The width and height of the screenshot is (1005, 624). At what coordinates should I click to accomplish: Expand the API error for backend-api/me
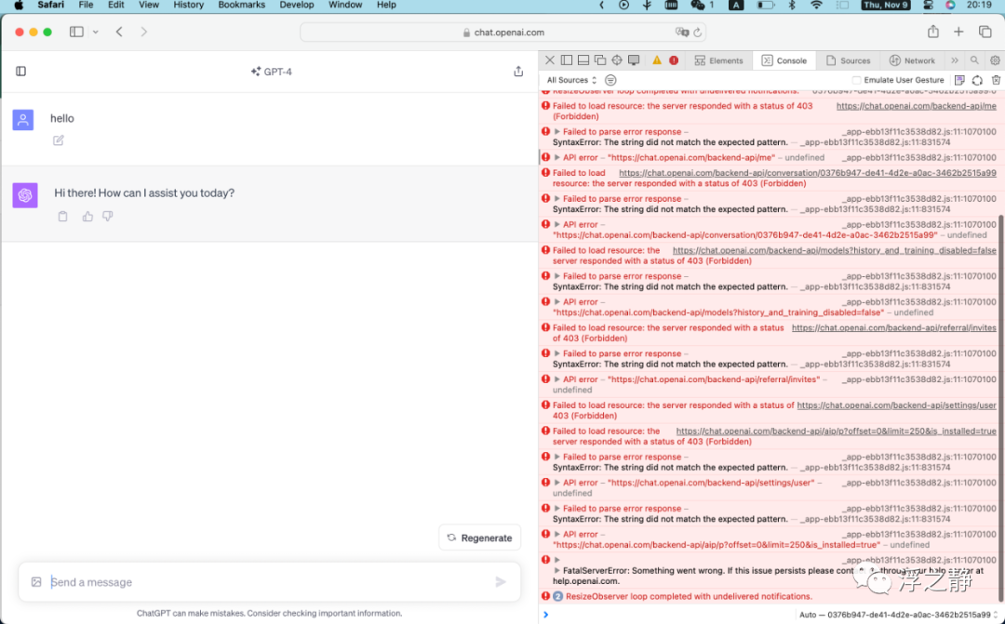pos(557,157)
